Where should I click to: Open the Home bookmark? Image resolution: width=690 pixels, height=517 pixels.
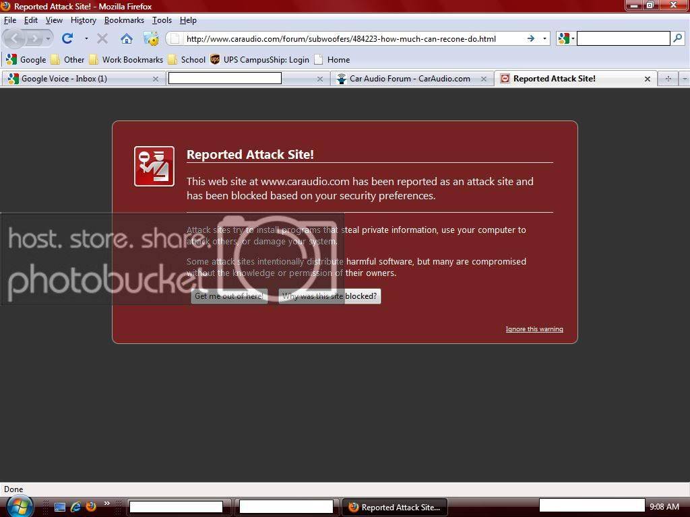(332, 60)
